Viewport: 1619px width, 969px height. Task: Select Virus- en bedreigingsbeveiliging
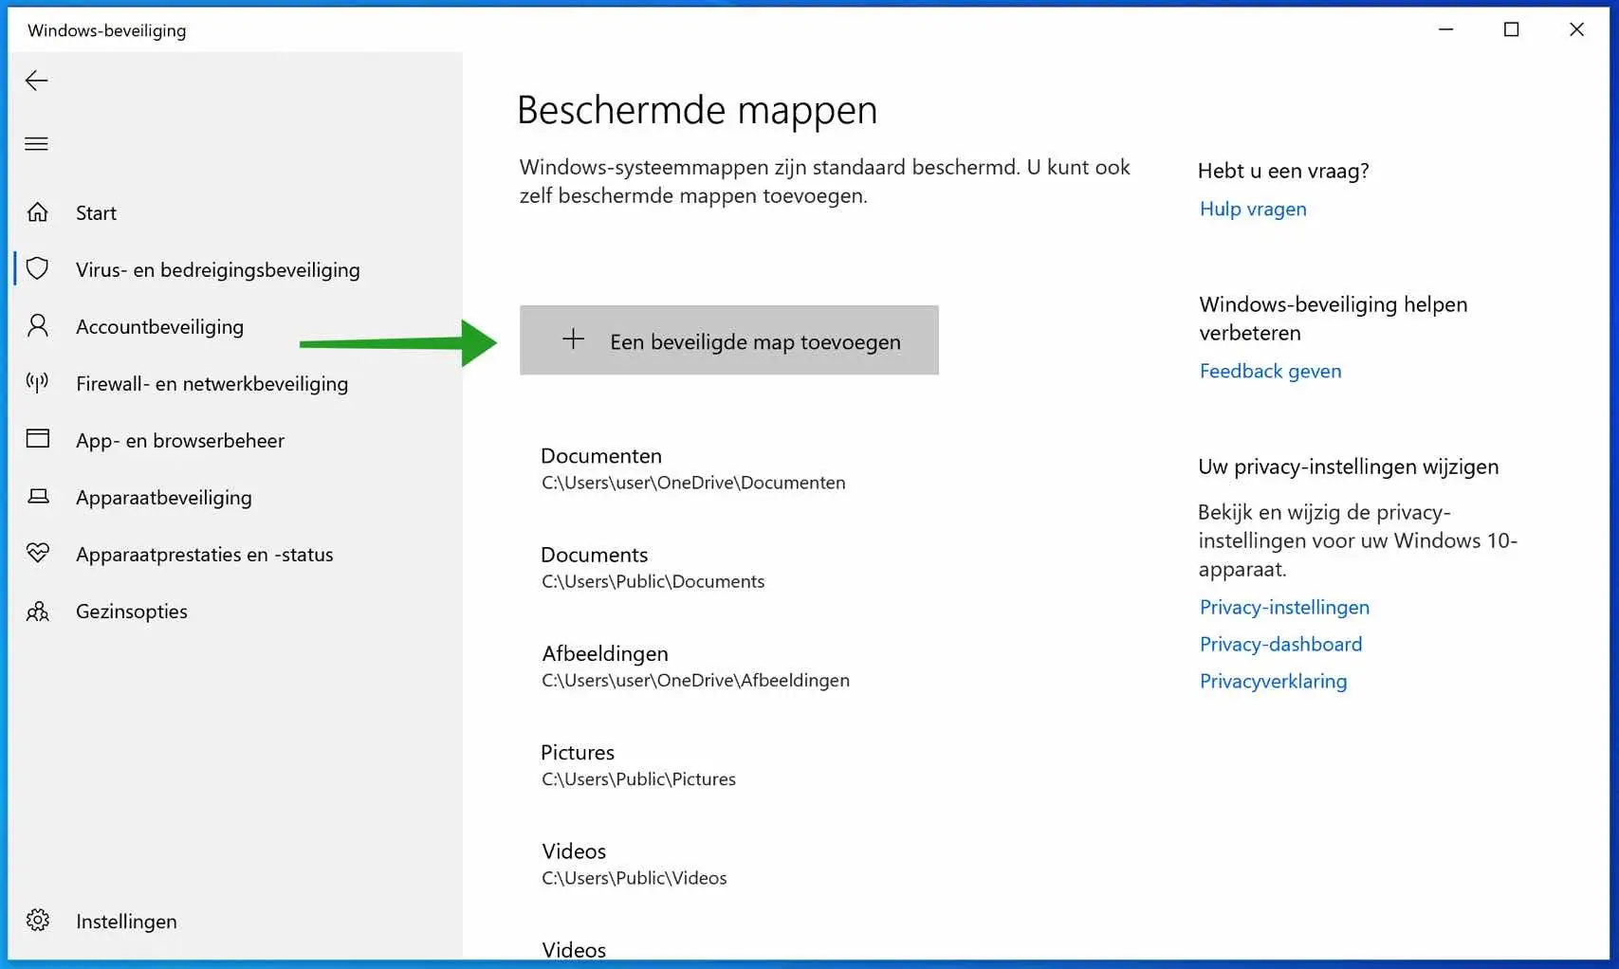[218, 270]
